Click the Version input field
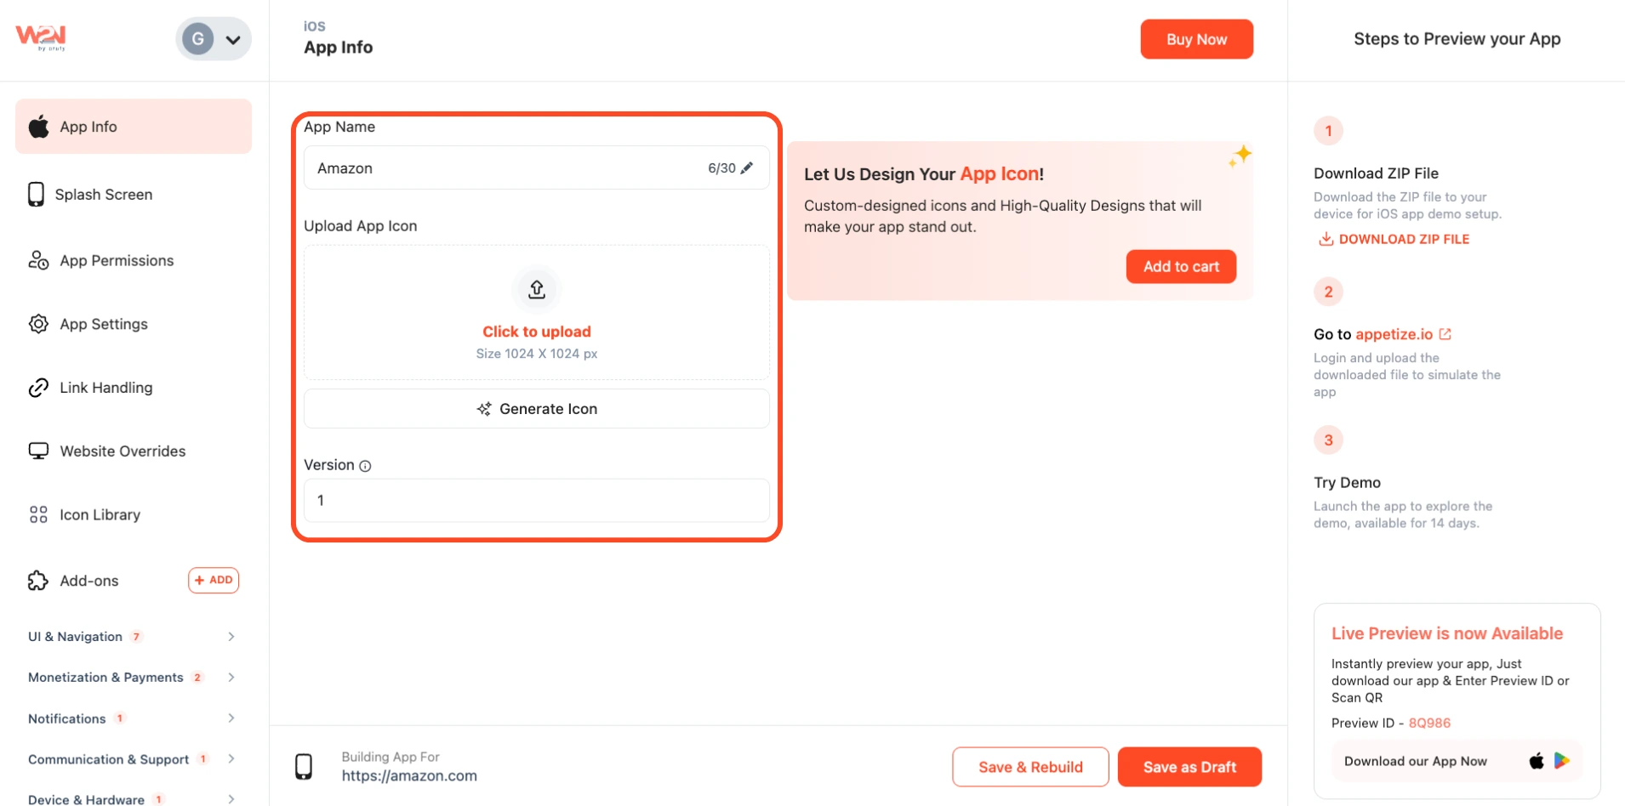The height and width of the screenshot is (806, 1625). tap(537, 501)
